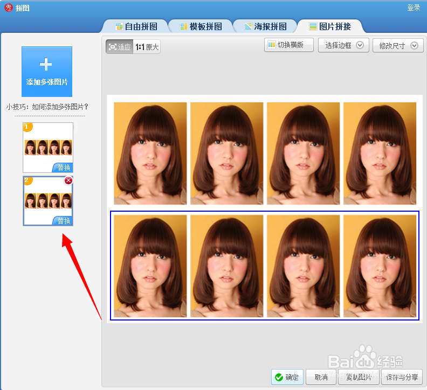
Task: Confirm with the 确定 button
Action: (287, 377)
